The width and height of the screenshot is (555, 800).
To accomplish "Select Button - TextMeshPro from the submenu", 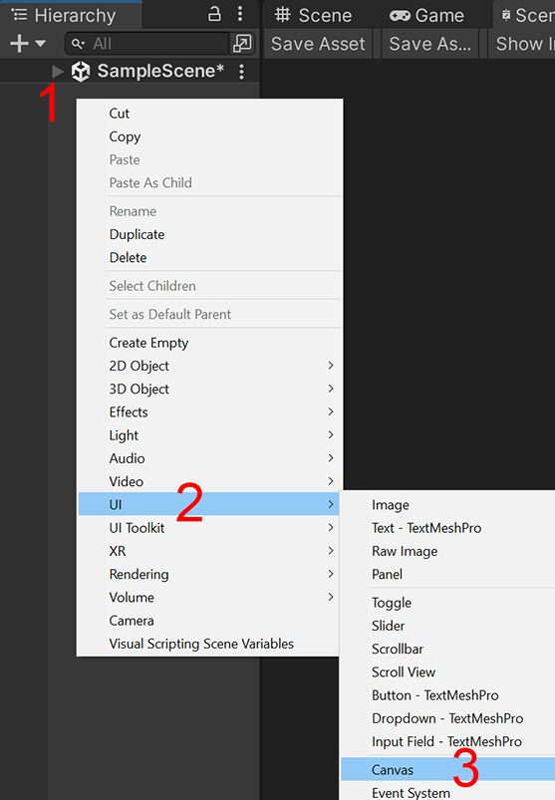I will (x=435, y=695).
